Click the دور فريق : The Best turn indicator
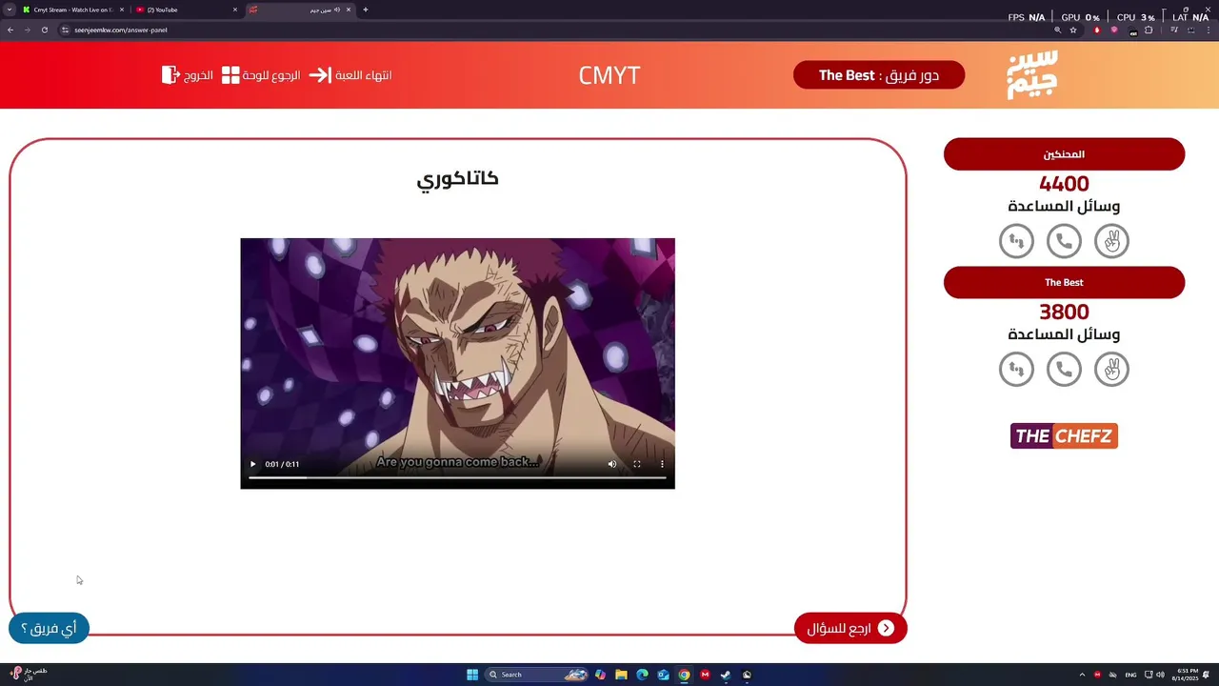The width and height of the screenshot is (1219, 686). (879, 75)
